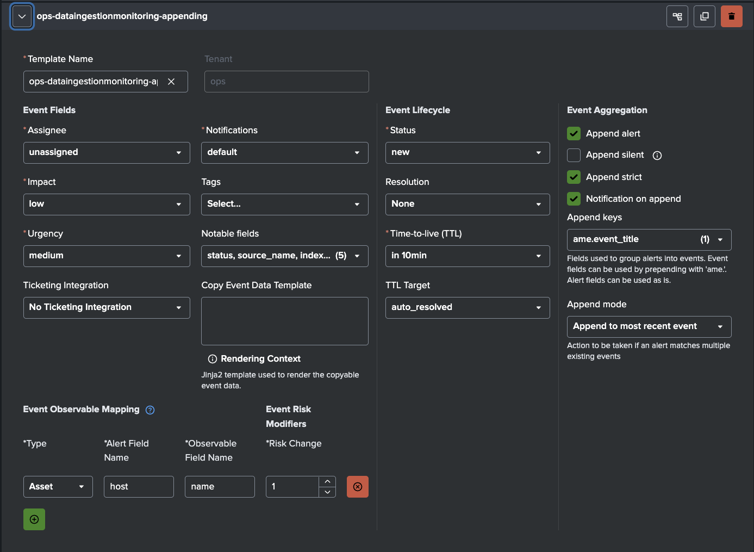Screen dimensions: 754x552
Task: Expand the Append mode dropdown
Action: (x=649, y=327)
